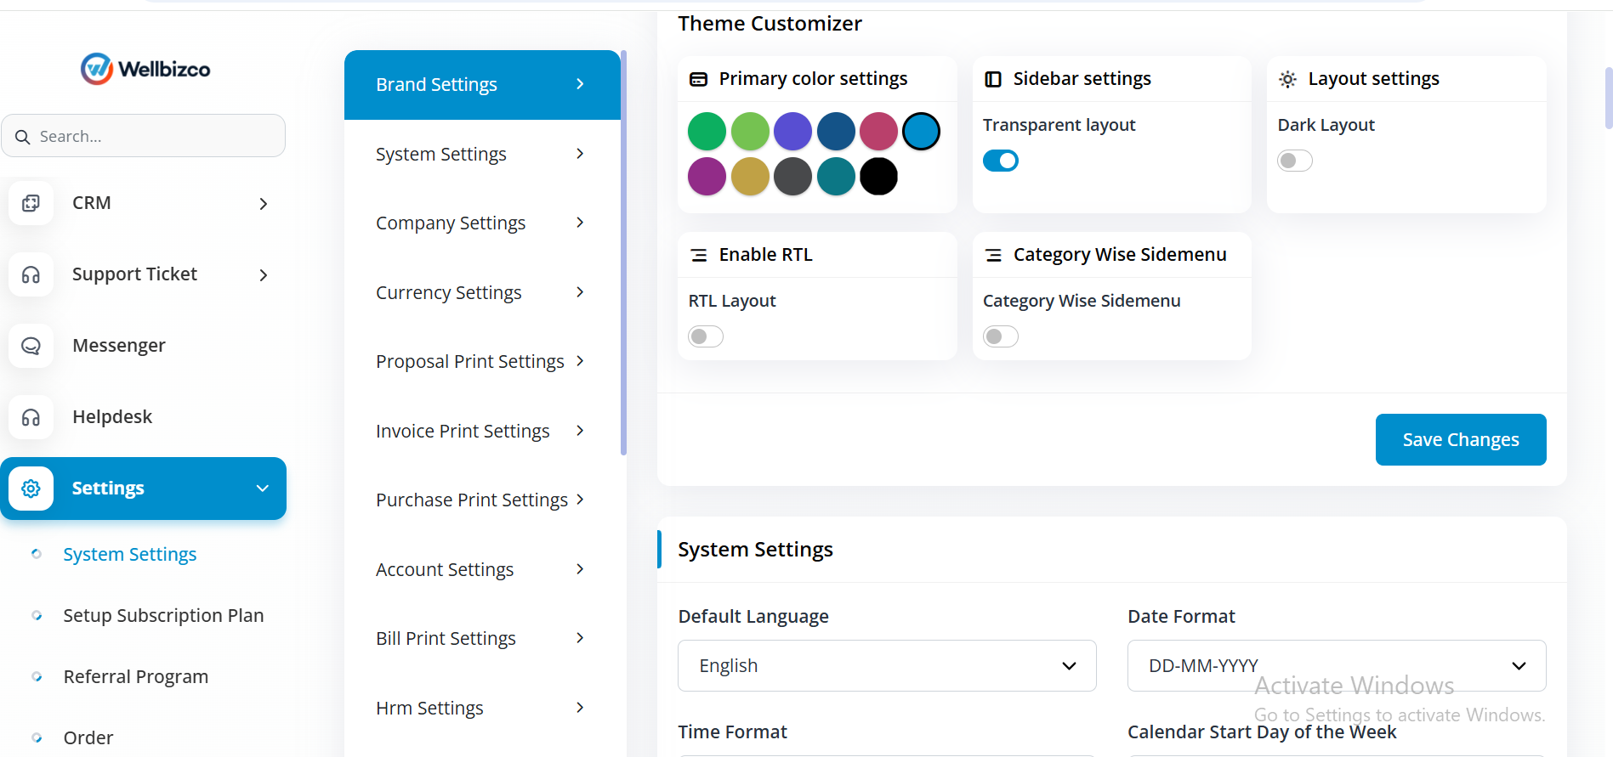1613x757 pixels.
Task: Click the Brand Settings arrow
Action: click(x=580, y=84)
